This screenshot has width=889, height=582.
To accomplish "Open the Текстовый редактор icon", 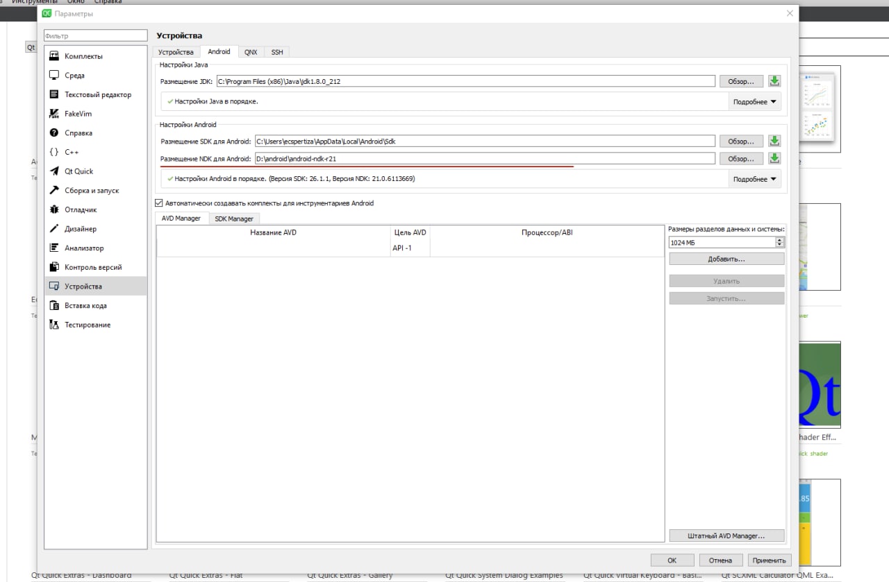I will click(54, 94).
